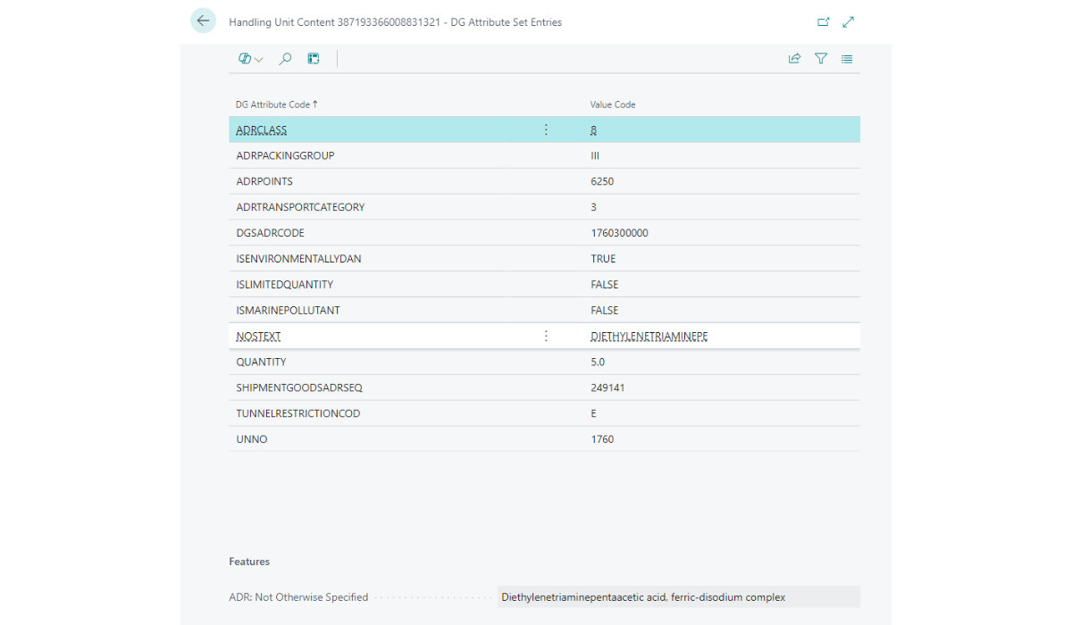Sort by the DG Attribute Code column header
The height and width of the screenshot is (625, 1072).
[x=277, y=104]
